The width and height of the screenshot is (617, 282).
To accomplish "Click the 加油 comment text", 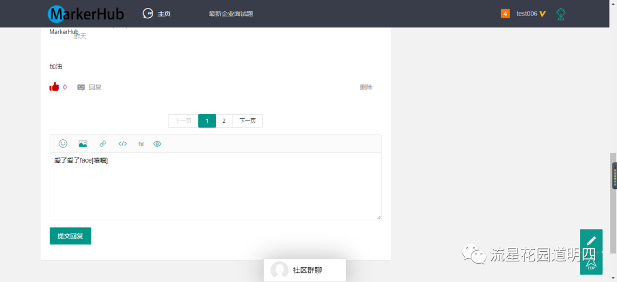I will 56,66.
